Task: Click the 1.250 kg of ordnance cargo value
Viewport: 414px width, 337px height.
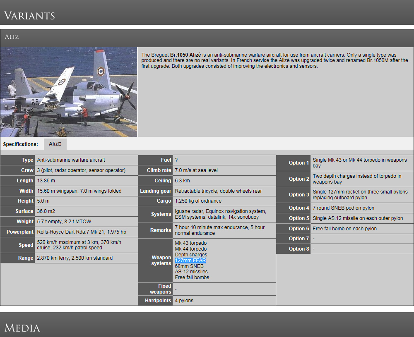Action: click(198, 201)
